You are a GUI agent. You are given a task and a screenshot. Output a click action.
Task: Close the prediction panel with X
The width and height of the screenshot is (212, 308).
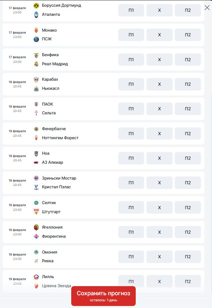(x=207, y=7)
